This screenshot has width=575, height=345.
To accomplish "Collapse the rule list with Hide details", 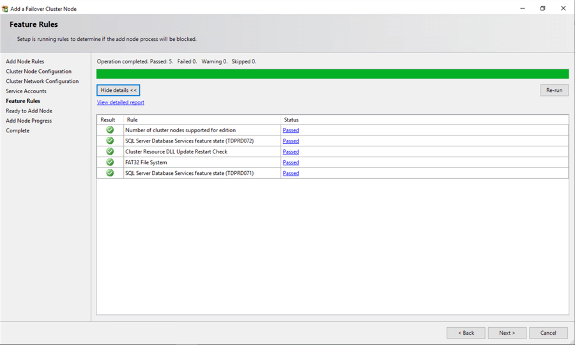I will pos(119,90).
